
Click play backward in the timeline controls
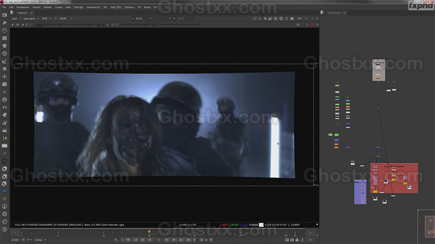coord(150,240)
